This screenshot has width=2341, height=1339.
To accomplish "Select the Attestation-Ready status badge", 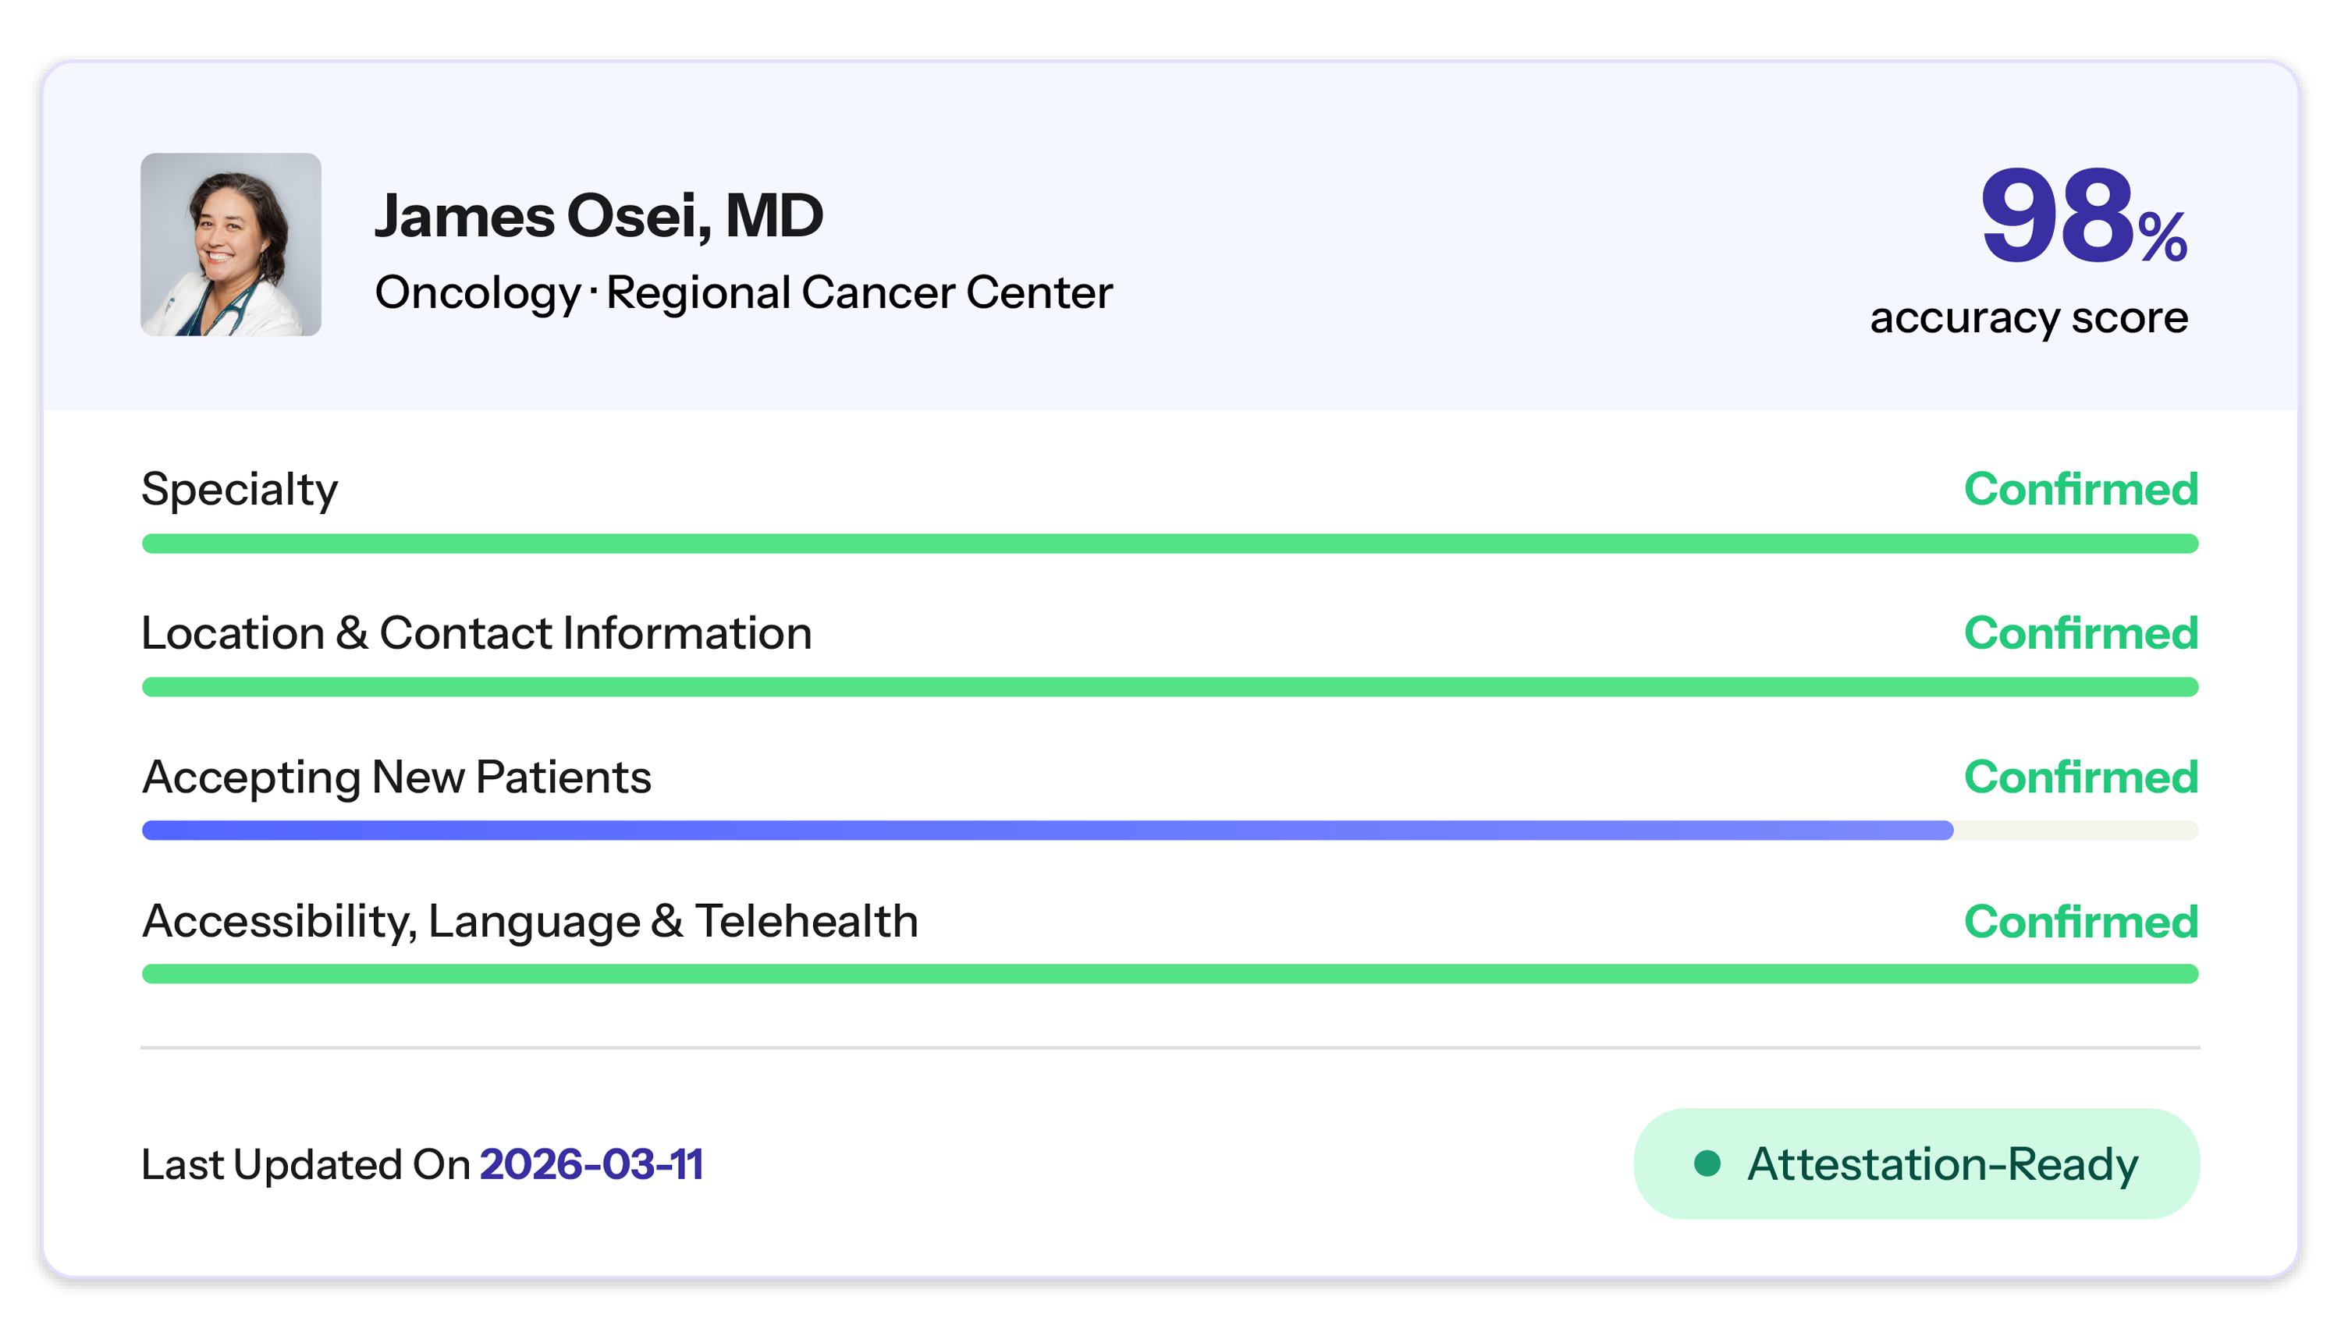I will tap(1916, 1164).
